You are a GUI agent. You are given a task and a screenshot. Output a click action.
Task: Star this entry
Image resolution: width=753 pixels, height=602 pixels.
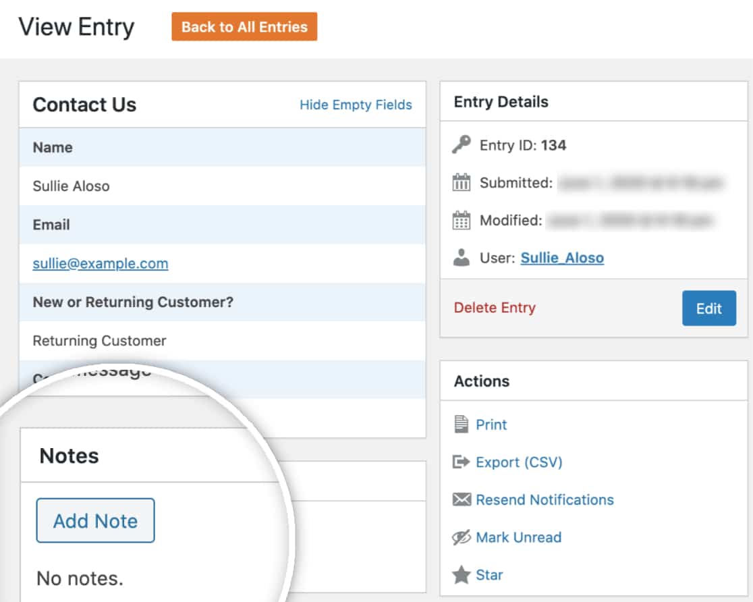tap(489, 574)
